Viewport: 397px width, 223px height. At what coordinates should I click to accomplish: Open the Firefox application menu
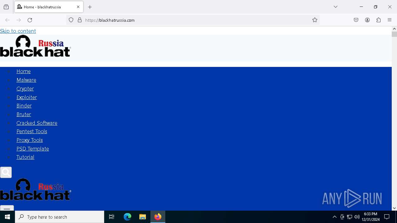coord(390,20)
